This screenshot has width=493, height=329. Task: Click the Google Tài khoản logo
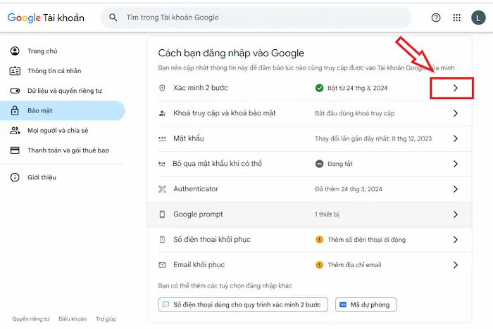tap(46, 18)
